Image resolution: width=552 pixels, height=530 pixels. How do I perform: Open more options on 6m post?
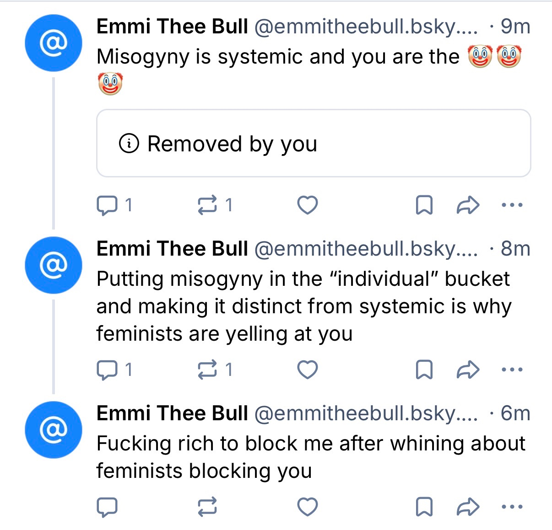(512, 507)
